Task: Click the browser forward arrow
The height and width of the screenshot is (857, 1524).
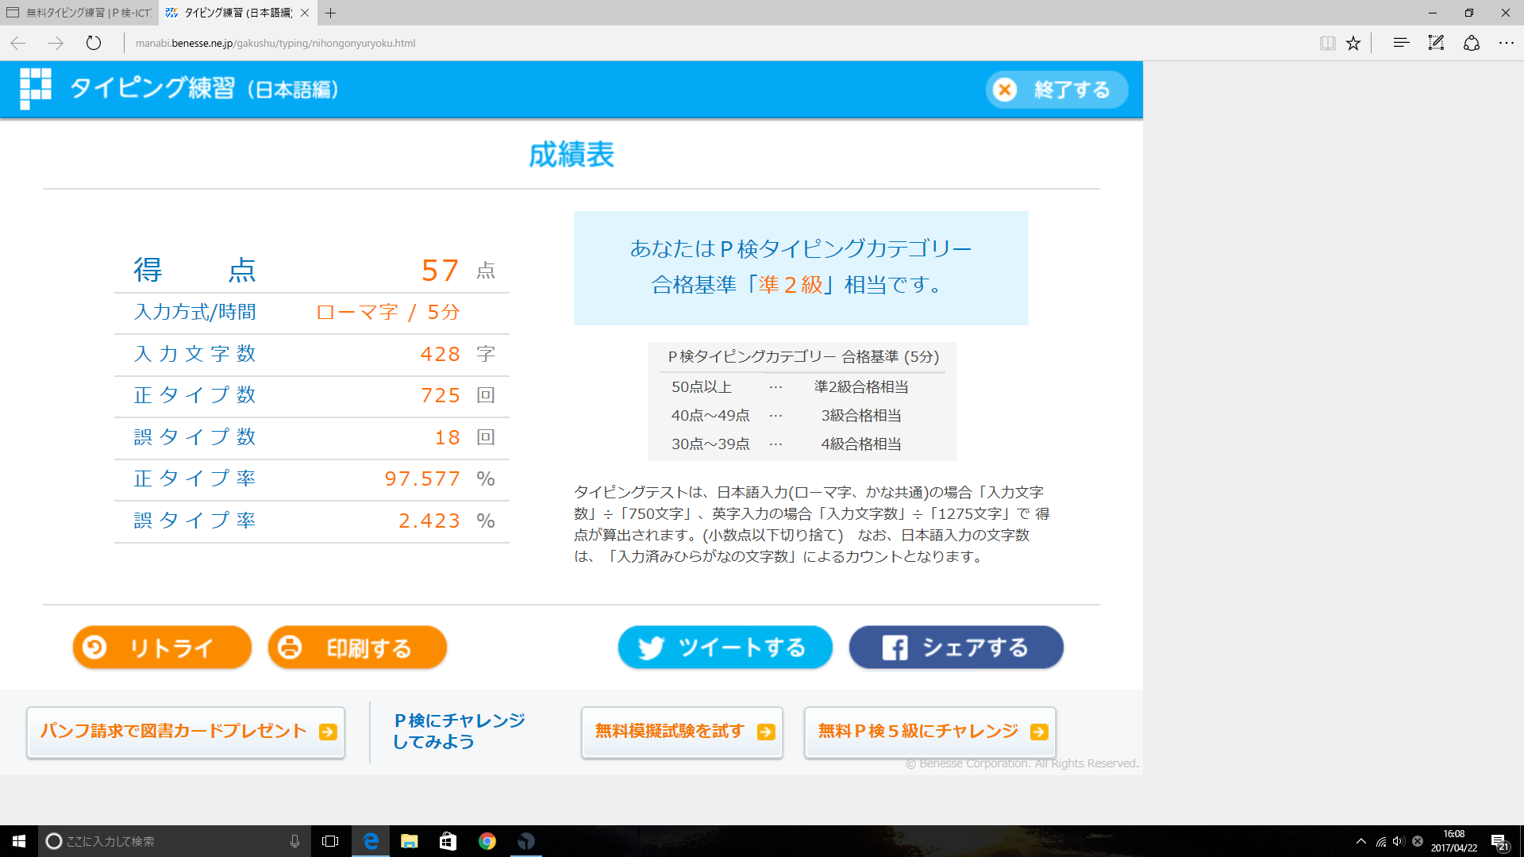Action: pyautogui.click(x=56, y=43)
